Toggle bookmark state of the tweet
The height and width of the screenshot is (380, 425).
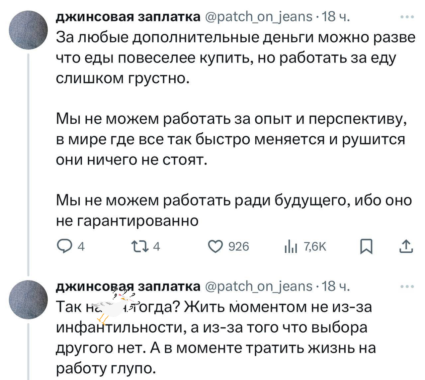[x=366, y=246]
